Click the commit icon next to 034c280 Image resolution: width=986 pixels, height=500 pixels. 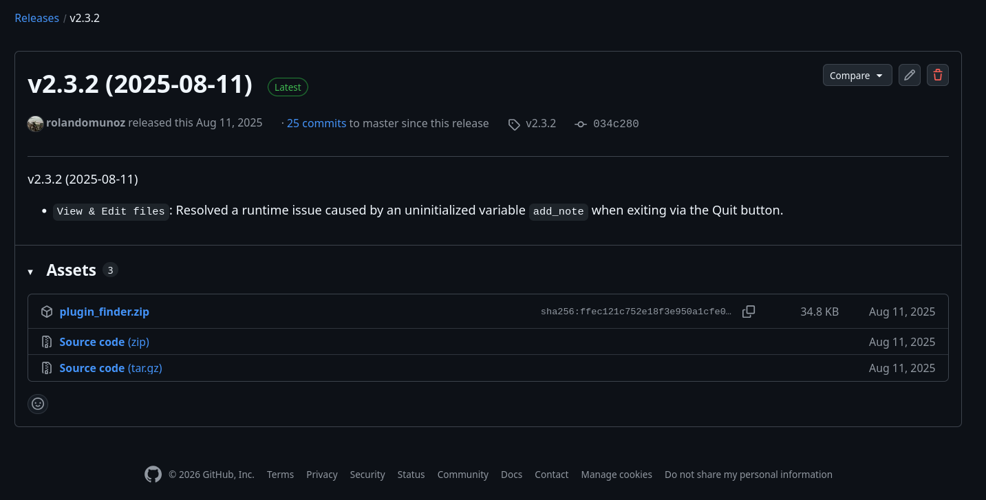(x=581, y=124)
